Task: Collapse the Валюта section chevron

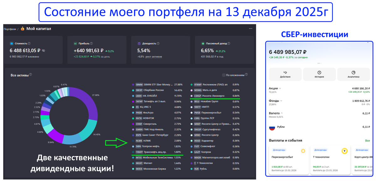Action: pos(282,113)
